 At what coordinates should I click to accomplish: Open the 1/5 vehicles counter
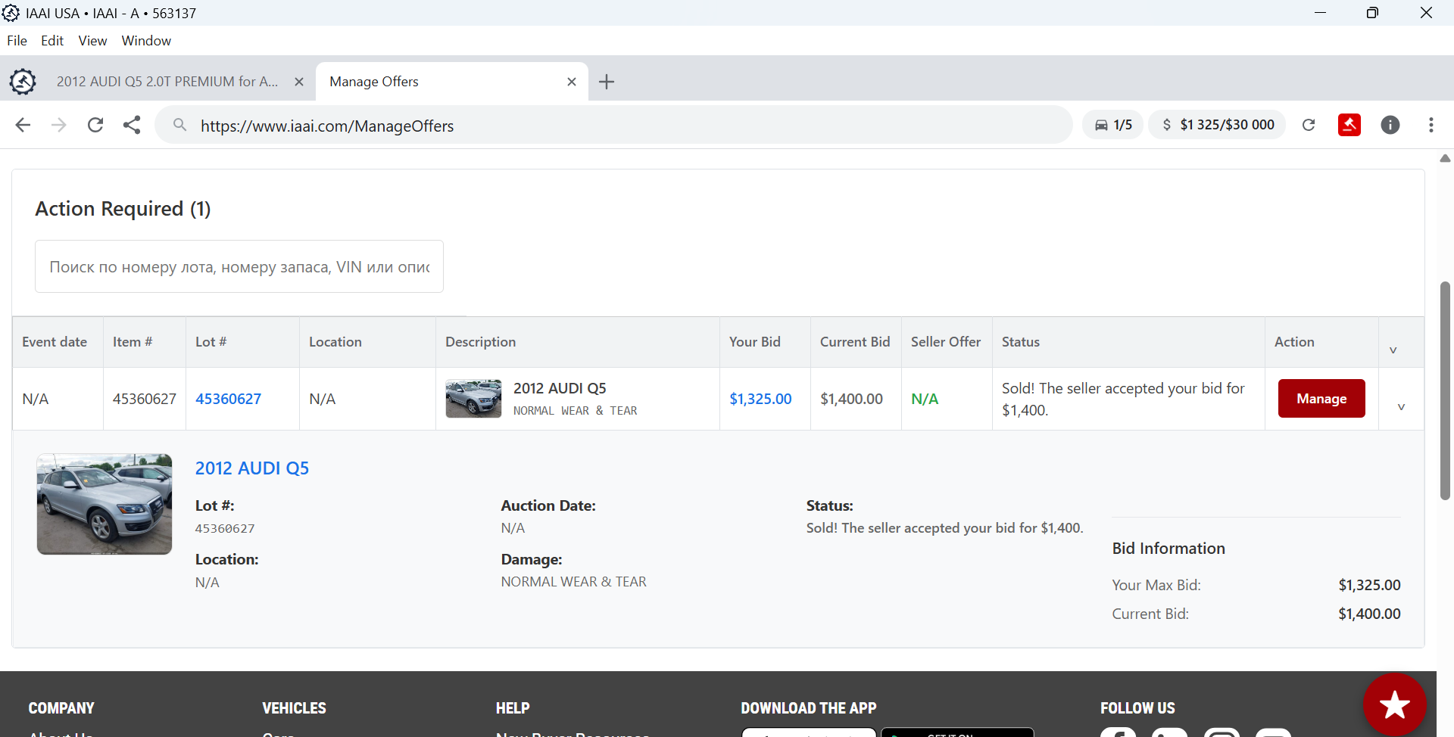click(x=1113, y=125)
